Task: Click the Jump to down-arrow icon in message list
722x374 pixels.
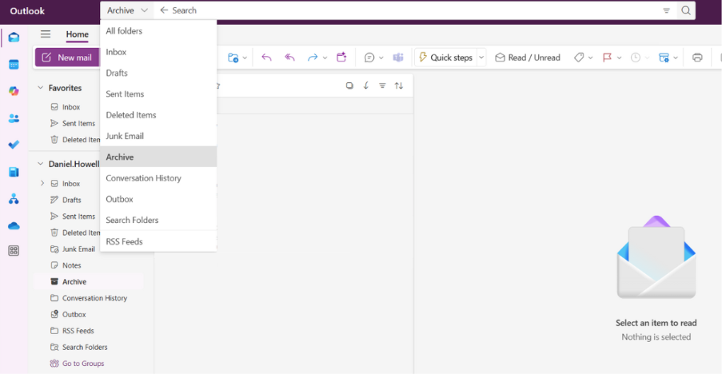Action: point(366,86)
